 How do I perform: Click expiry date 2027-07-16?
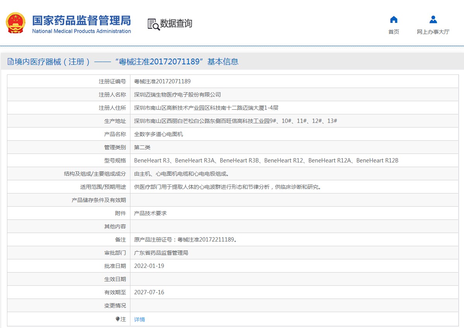[149, 292]
